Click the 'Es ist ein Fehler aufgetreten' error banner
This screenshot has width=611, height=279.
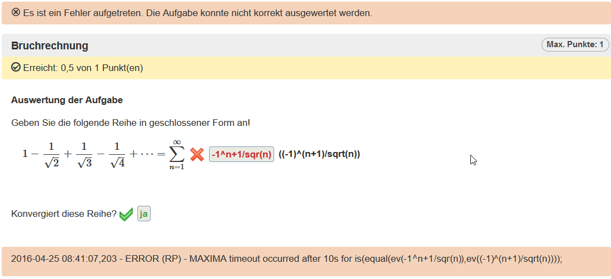[306, 13]
